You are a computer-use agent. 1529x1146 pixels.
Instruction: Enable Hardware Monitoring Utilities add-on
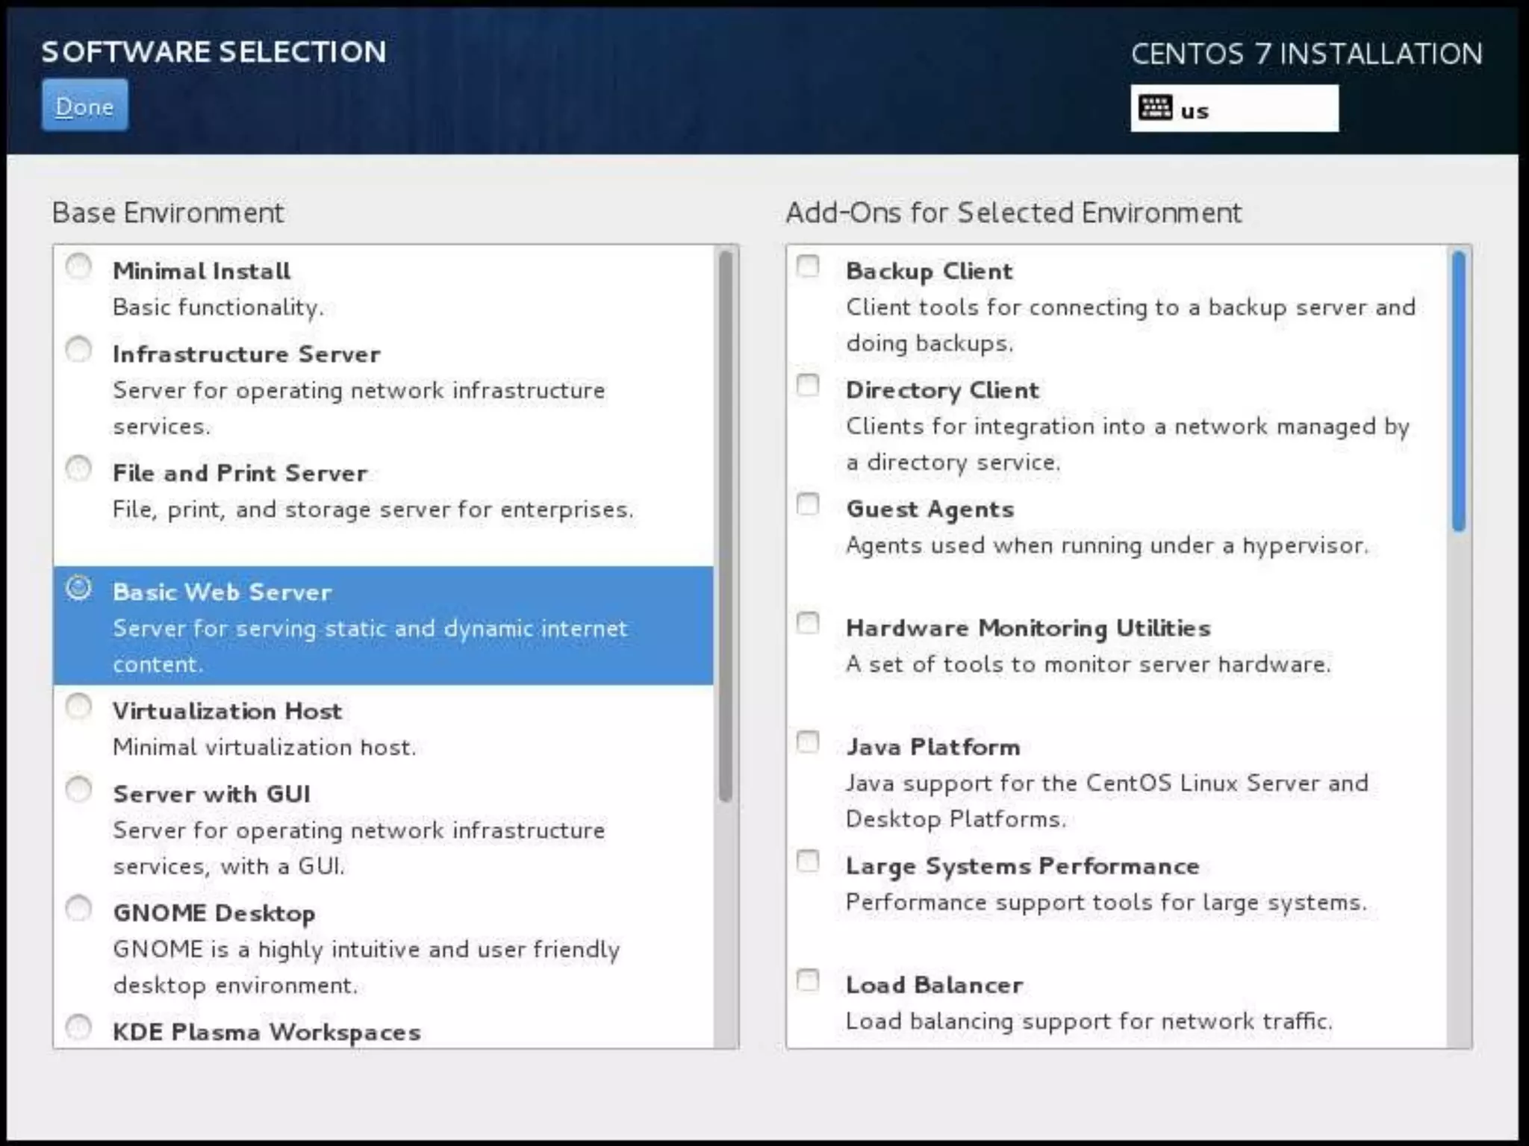[808, 623]
